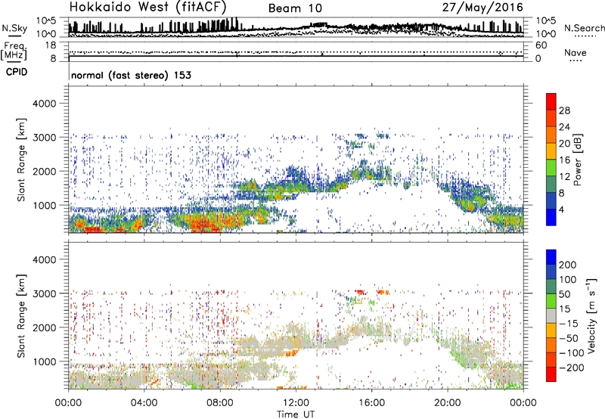Click the "Slant Range [km]" label of power panel

tap(21, 160)
